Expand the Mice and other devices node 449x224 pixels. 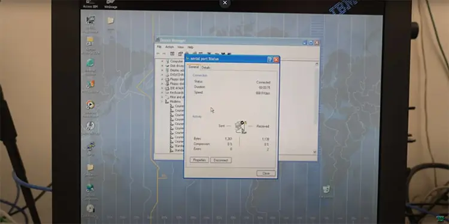pos(162,97)
